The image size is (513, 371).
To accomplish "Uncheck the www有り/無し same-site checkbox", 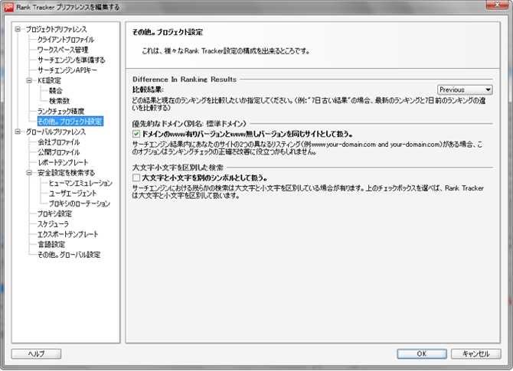I will pos(136,134).
